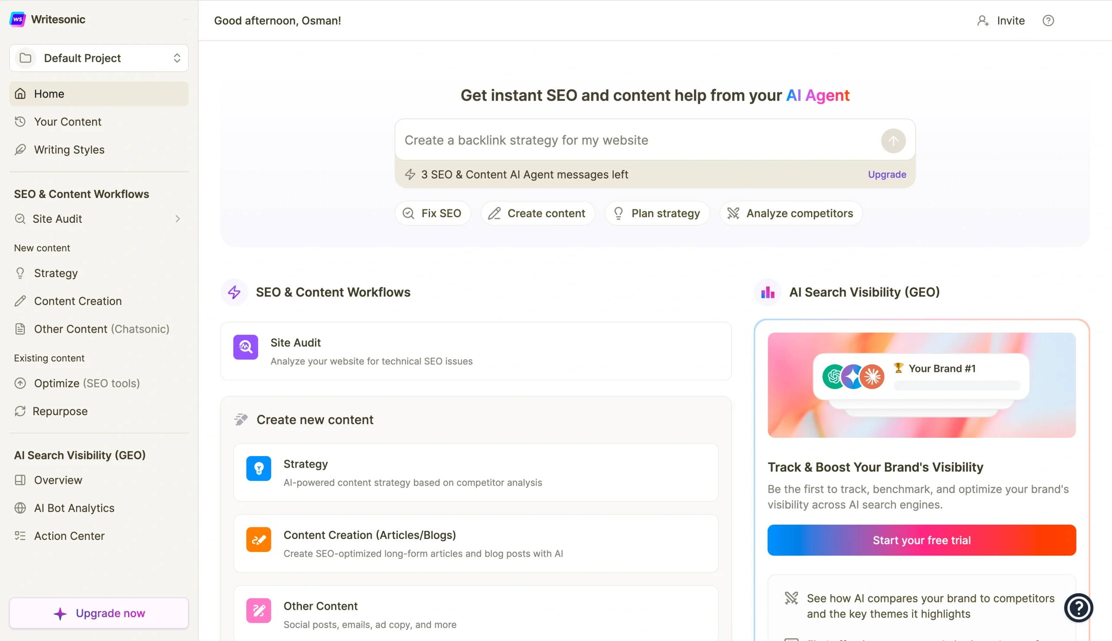Click the Upgrade link beside messages left
1112x641 pixels.
[887, 174]
